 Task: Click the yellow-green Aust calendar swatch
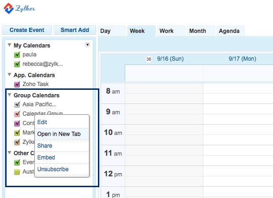[x=17, y=172]
